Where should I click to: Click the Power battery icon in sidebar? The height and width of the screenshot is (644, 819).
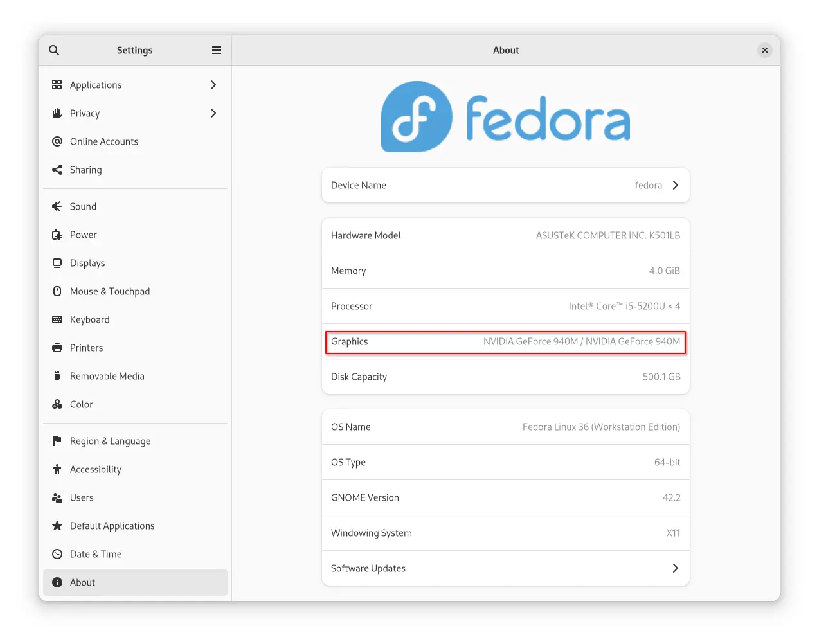tap(57, 235)
